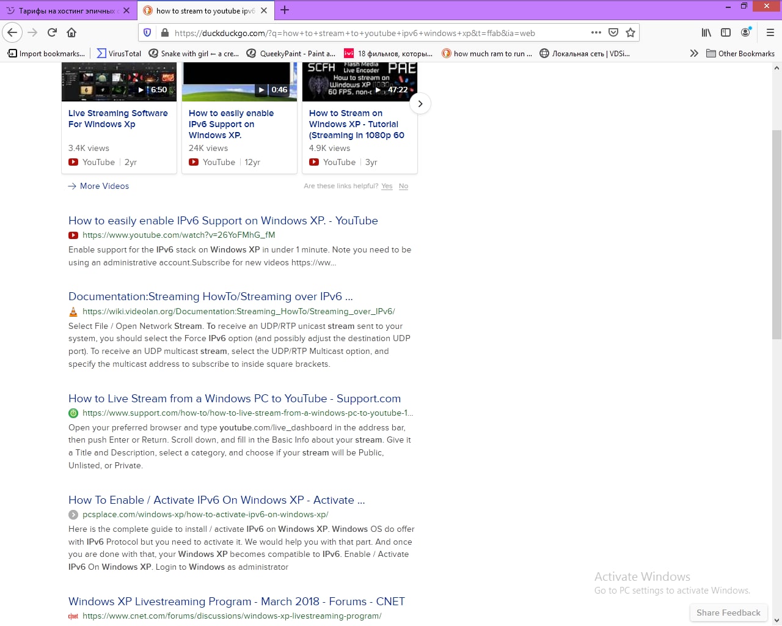Answer No to links helpful

(403, 186)
